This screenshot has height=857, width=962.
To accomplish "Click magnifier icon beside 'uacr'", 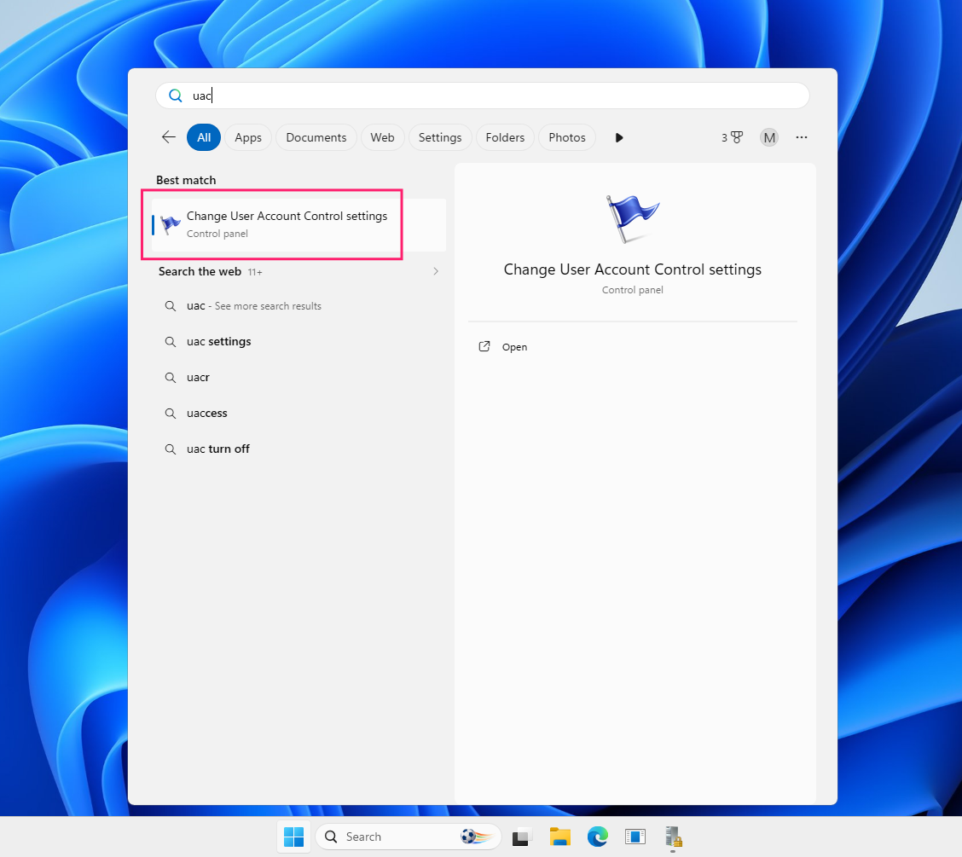I will (x=171, y=377).
